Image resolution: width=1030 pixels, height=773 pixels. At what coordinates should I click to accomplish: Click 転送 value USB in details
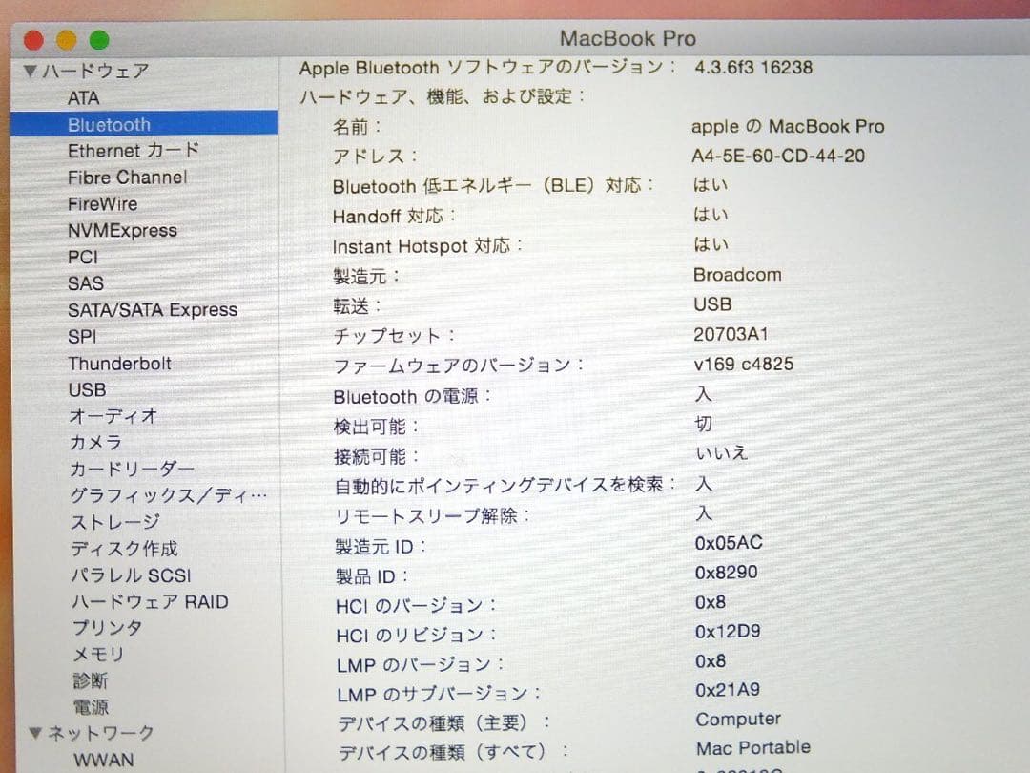[x=712, y=304]
